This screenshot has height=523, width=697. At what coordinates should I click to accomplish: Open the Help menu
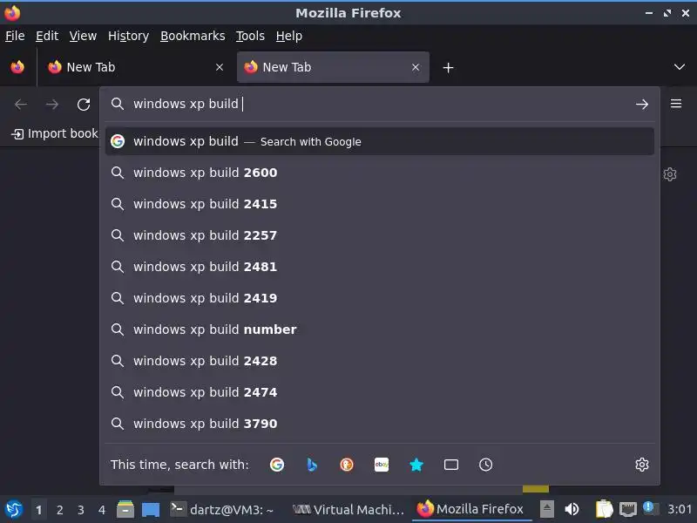[289, 36]
